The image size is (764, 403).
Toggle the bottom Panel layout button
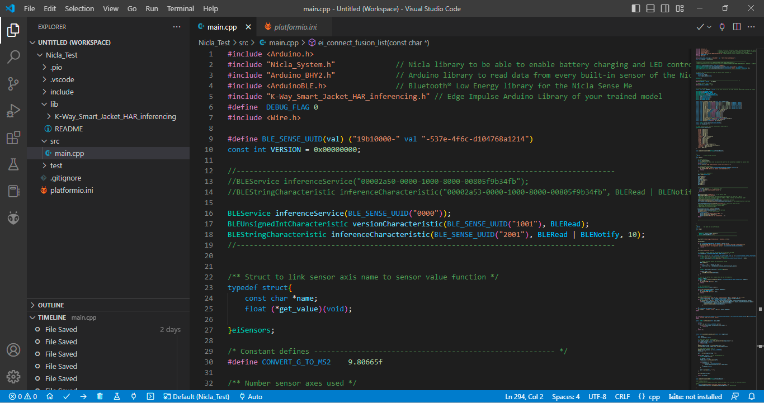651,8
